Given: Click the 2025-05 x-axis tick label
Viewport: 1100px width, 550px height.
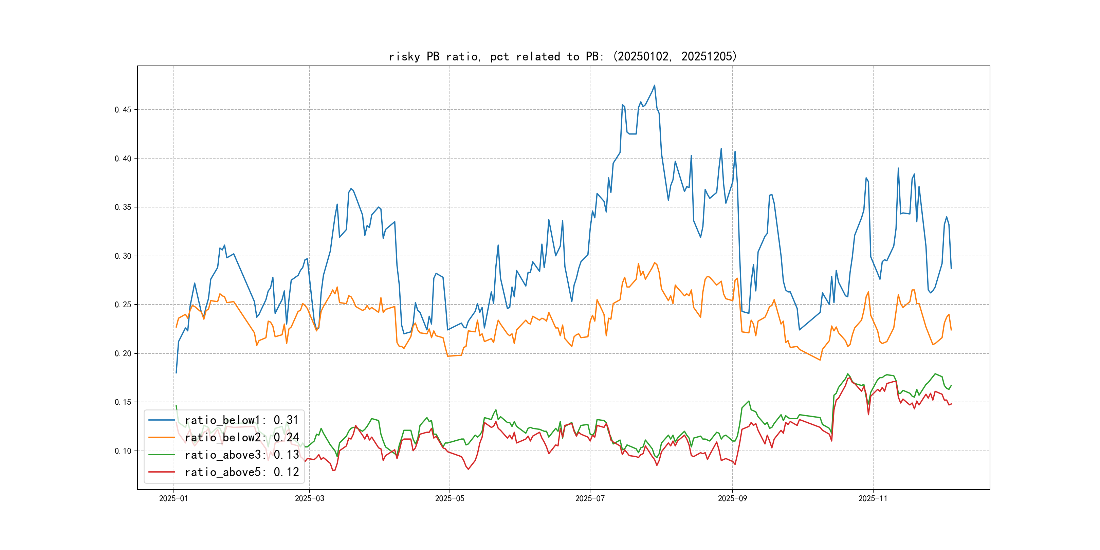Looking at the screenshot, I should [450, 498].
